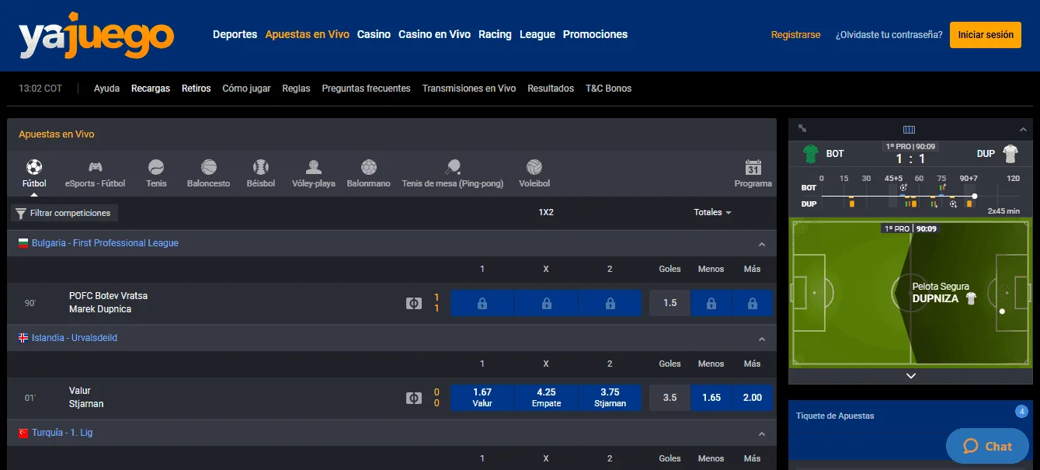Image resolution: width=1040 pixels, height=470 pixels.
Task: Click the locked away-win odds for Marek Dupnica
Action: 610,303
